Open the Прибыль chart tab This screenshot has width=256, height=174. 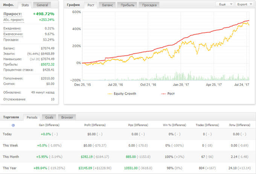tap(127, 5)
